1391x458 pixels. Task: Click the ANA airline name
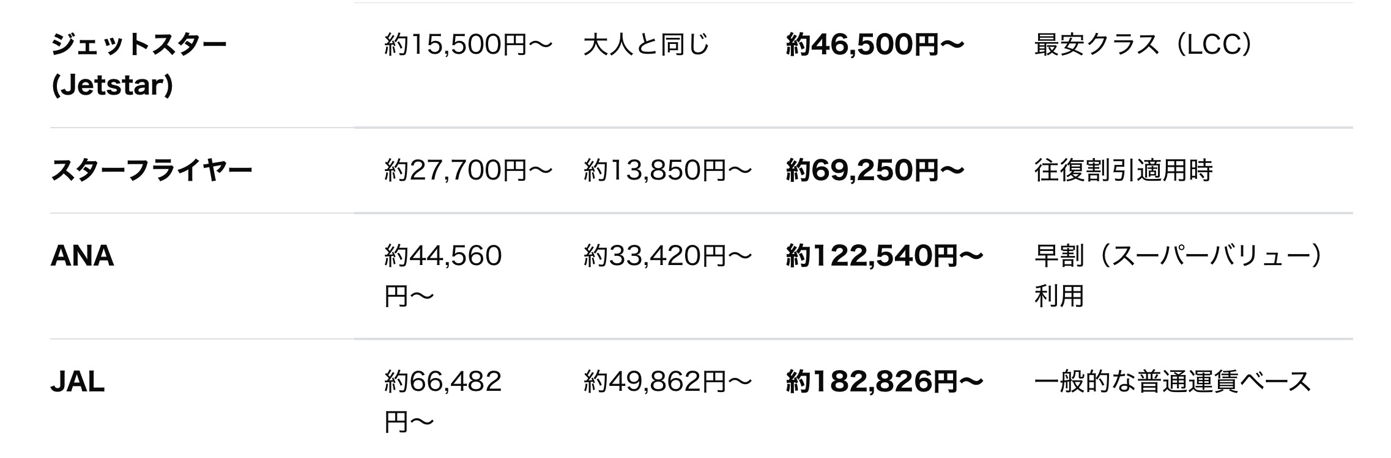click(x=82, y=256)
